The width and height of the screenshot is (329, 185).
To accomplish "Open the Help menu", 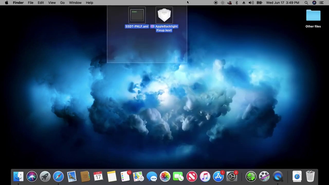I will point(89,3).
